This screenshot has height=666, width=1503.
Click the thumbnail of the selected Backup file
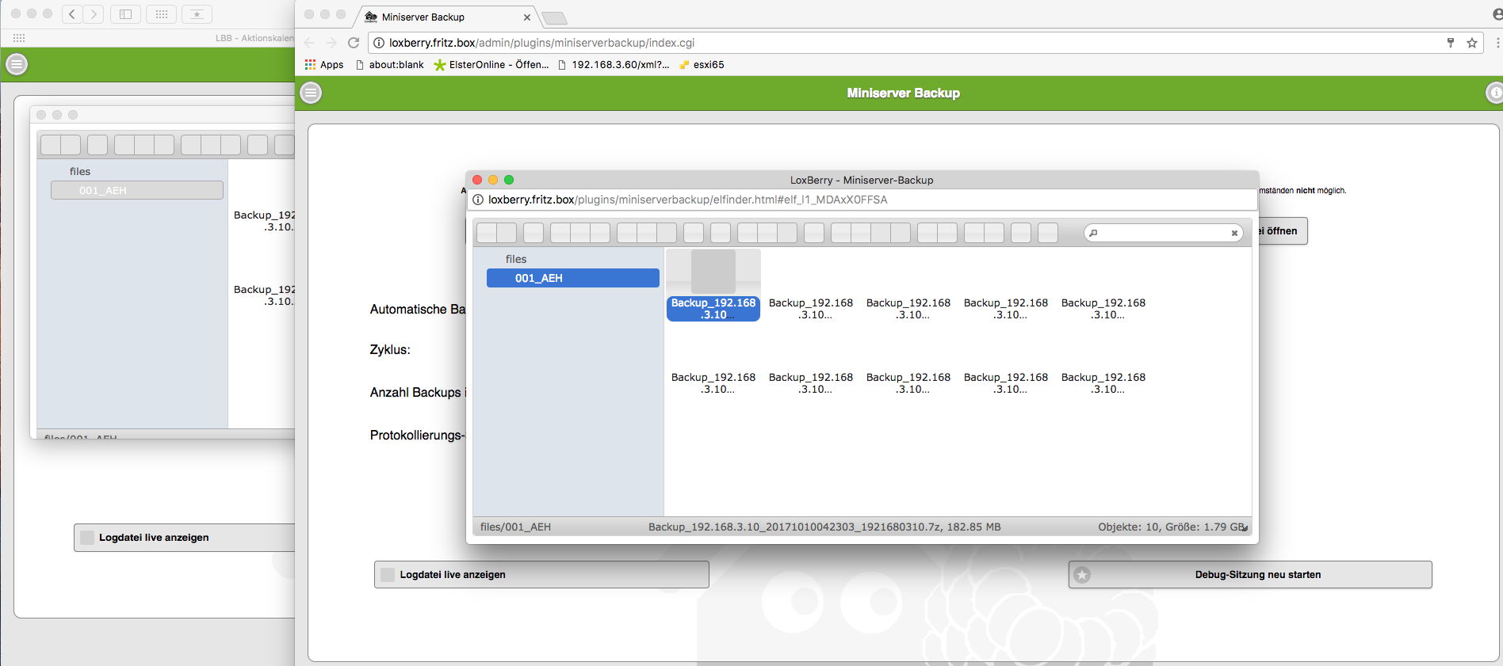[x=713, y=272]
